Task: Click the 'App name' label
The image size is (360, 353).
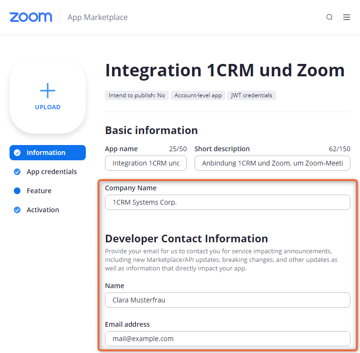Action: (121, 149)
